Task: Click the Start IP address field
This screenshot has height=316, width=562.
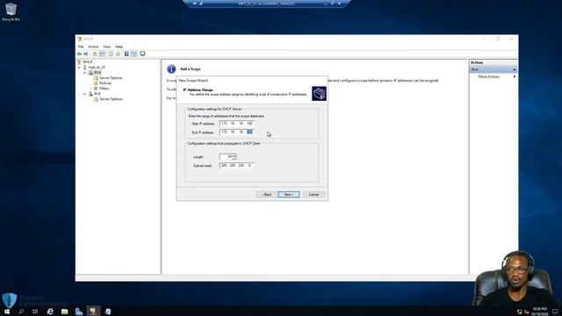Action: 236,123
